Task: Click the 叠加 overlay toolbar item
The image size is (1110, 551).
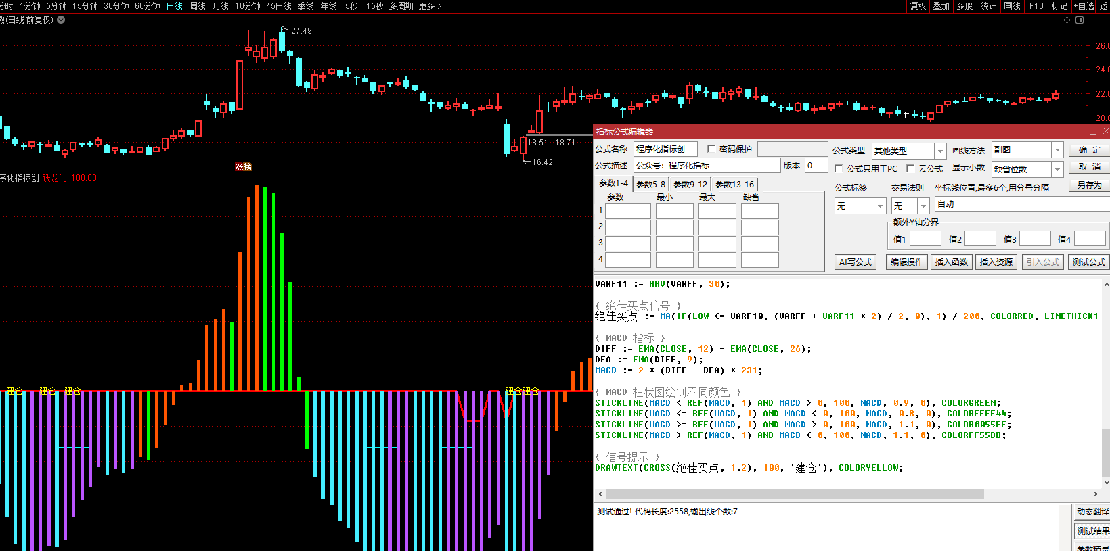Action: (941, 6)
